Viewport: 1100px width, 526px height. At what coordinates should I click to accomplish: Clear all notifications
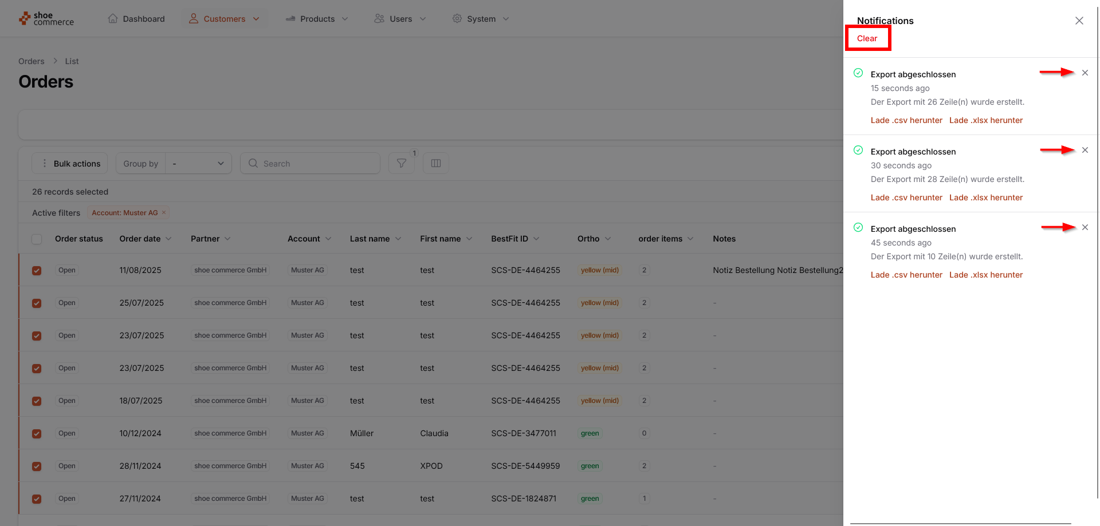pyautogui.click(x=867, y=38)
